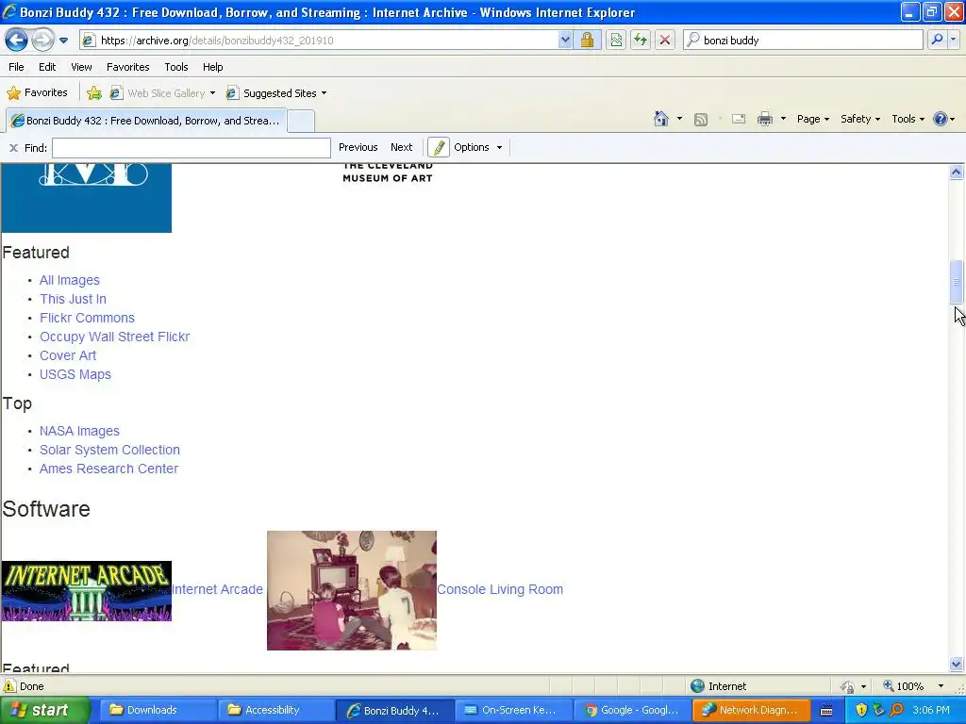This screenshot has height=724, width=966.
Task: Open the File menu
Action: pyautogui.click(x=16, y=67)
